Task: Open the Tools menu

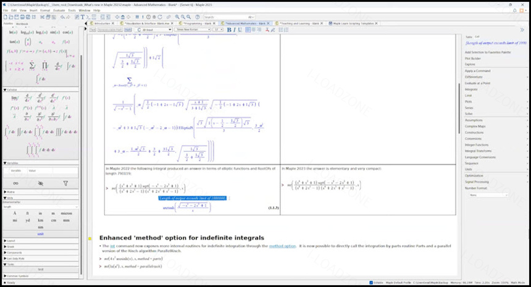Action: (x=72, y=10)
